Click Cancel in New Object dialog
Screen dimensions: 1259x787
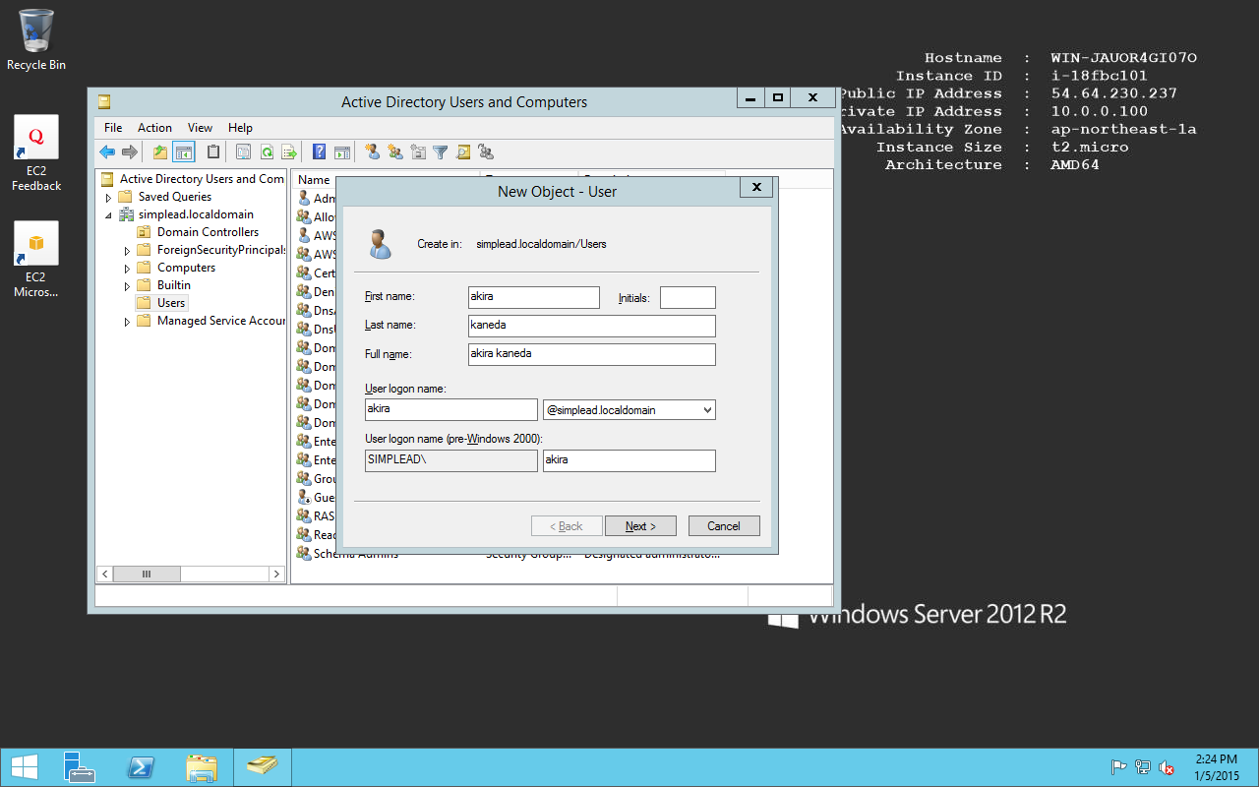pyautogui.click(x=724, y=526)
